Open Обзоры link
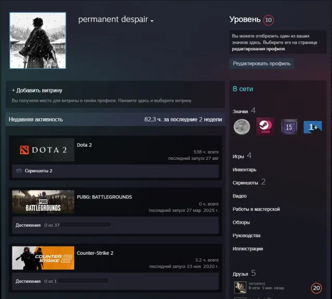Viewport: 332px width, 299px height. (241, 222)
